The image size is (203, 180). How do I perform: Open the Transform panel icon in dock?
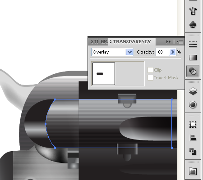193,124
